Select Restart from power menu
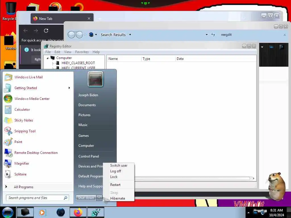 [119, 185]
